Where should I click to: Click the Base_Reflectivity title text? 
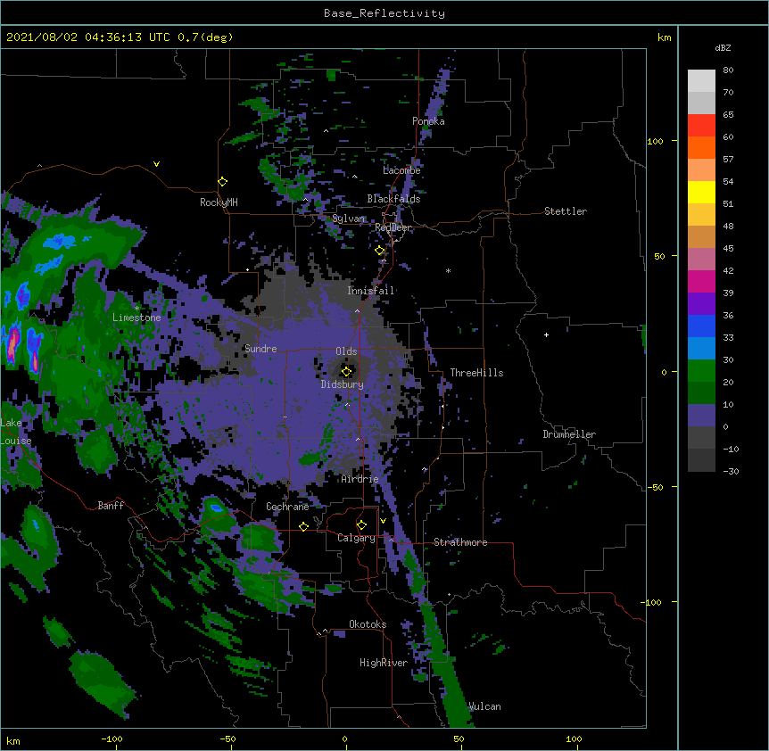[384, 13]
